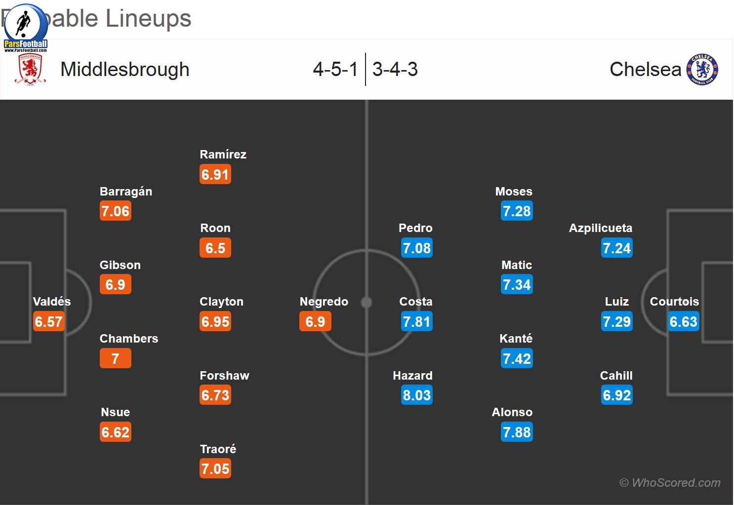The height and width of the screenshot is (505, 734).
Task: Click the Middlesbrough team name
Action: click(125, 70)
